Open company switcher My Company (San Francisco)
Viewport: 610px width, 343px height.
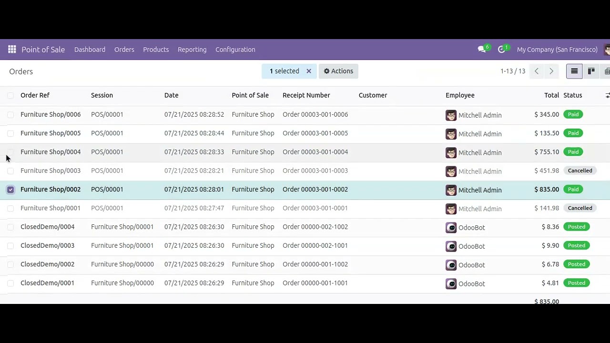pos(557,50)
